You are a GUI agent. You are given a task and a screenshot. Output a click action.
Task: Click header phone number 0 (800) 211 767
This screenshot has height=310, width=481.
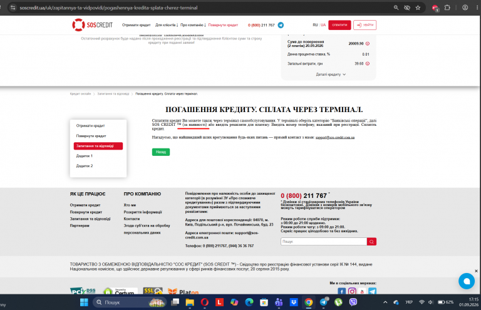click(x=261, y=25)
